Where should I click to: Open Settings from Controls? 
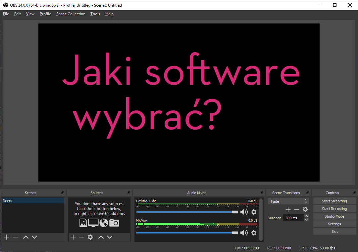(x=334, y=224)
